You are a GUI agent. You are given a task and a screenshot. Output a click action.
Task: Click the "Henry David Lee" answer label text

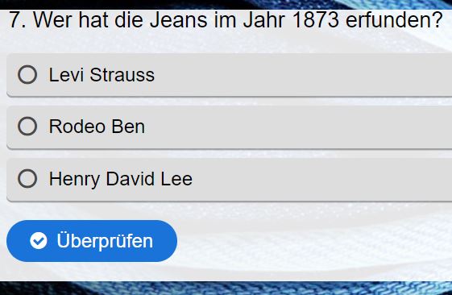coord(121,179)
